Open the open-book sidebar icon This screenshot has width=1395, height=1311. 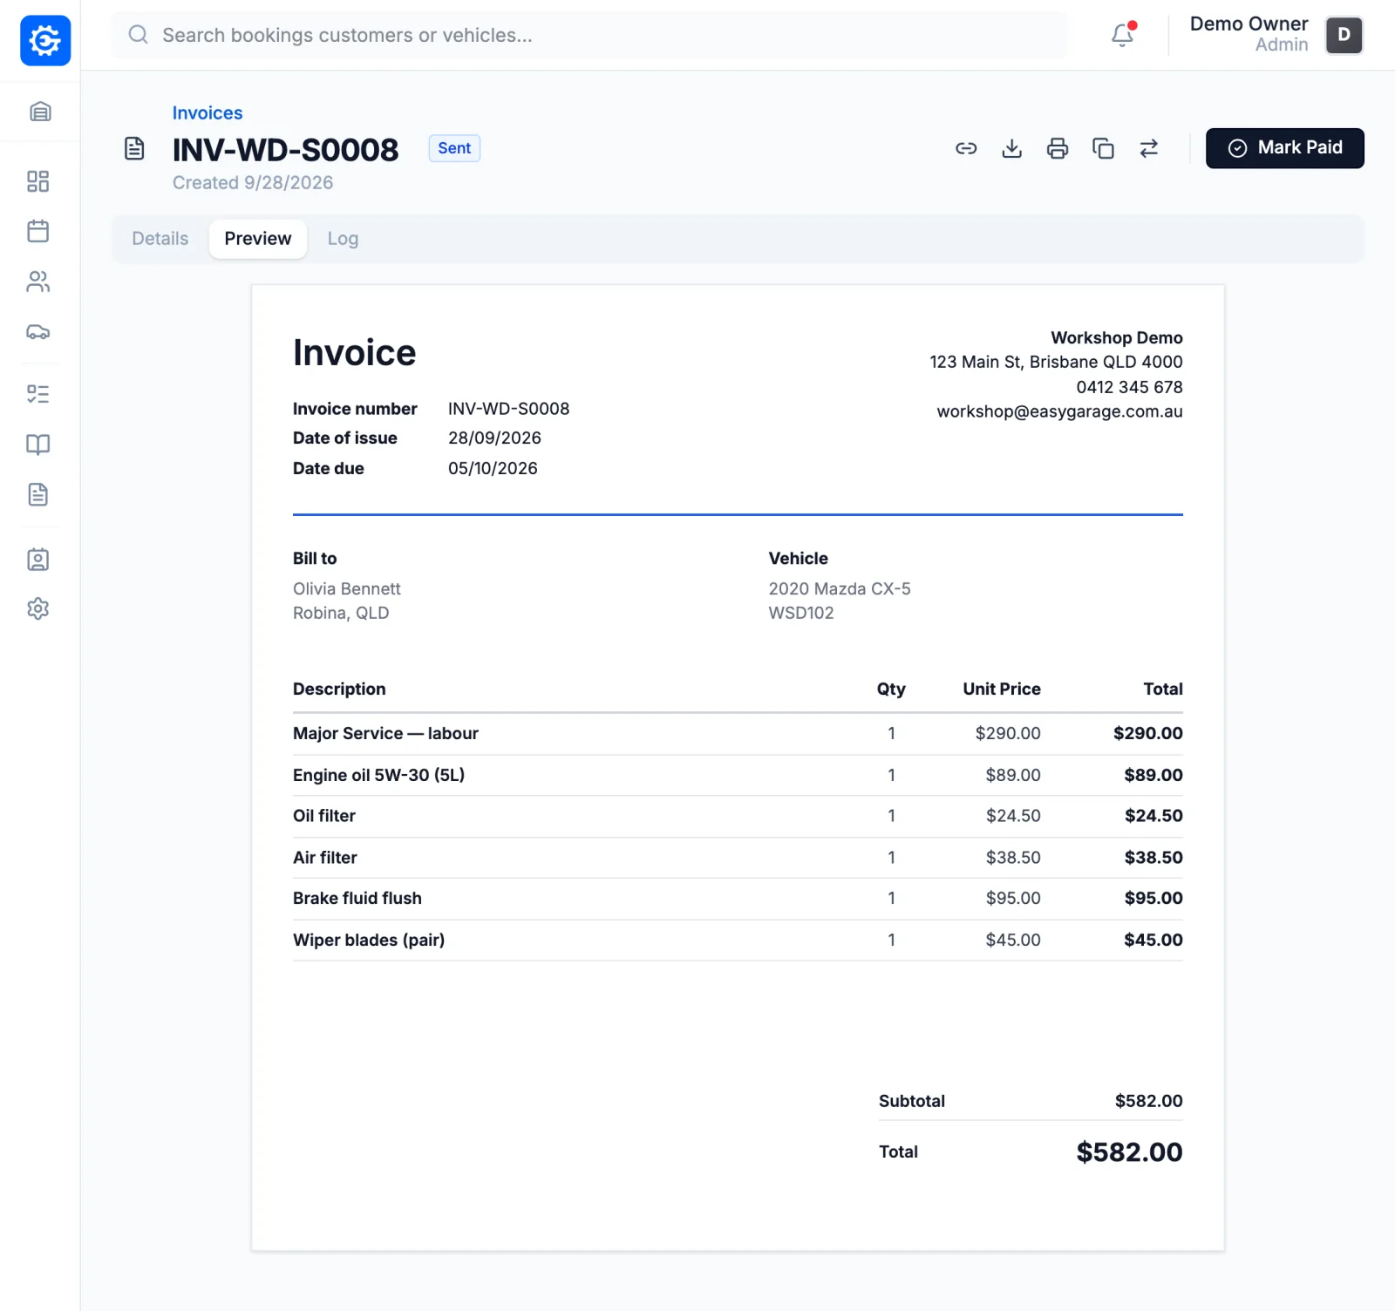click(x=38, y=445)
